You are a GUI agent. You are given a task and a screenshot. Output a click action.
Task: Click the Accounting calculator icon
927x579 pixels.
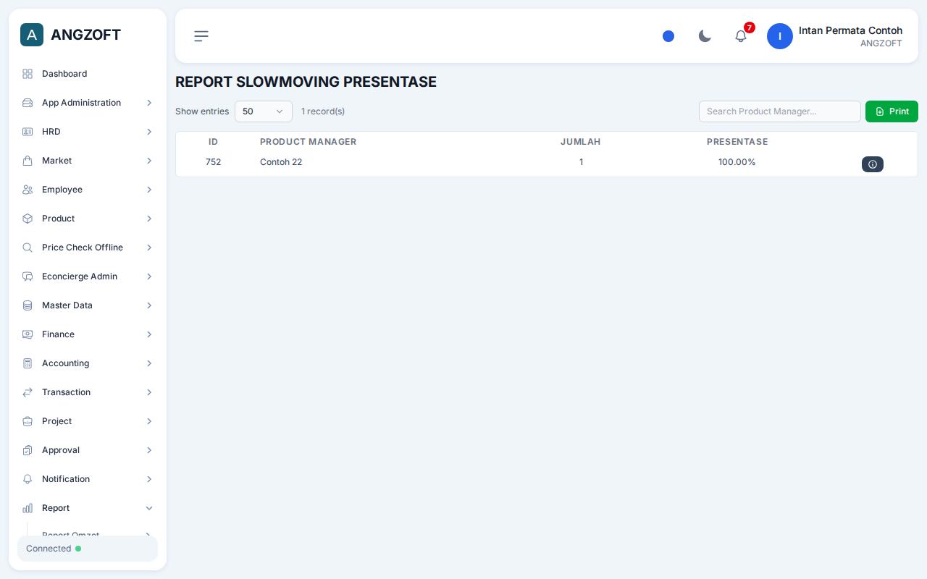pyautogui.click(x=28, y=363)
